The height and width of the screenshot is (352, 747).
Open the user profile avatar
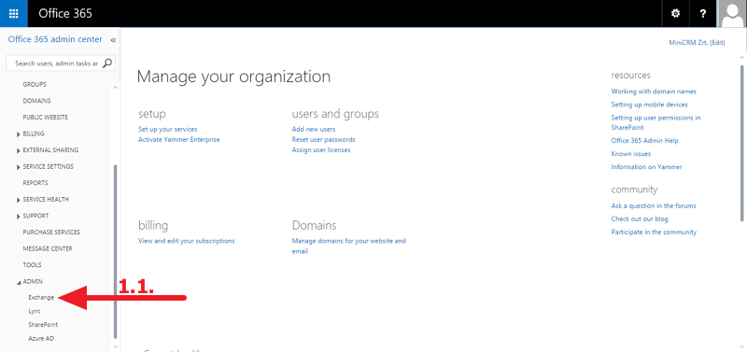click(x=732, y=13)
